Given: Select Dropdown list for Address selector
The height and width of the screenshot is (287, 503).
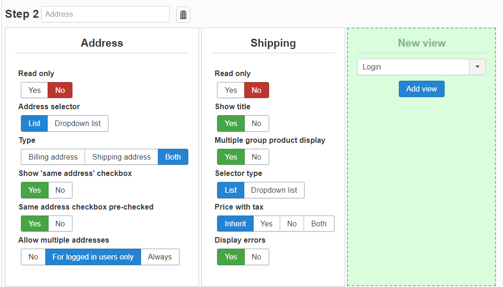Looking at the screenshot, I should pyautogui.click(x=78, y=123).
